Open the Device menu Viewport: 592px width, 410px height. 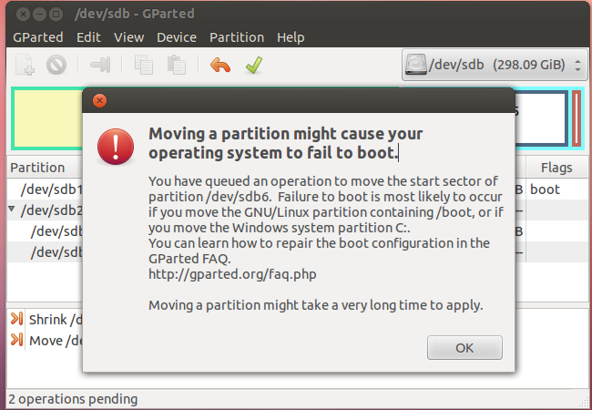[x=177, y=37]
